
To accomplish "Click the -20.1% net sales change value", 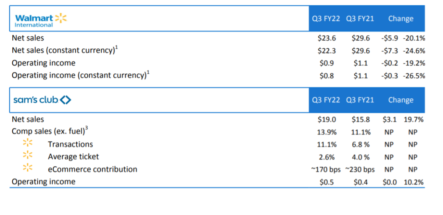I will [x=414, y=38].
